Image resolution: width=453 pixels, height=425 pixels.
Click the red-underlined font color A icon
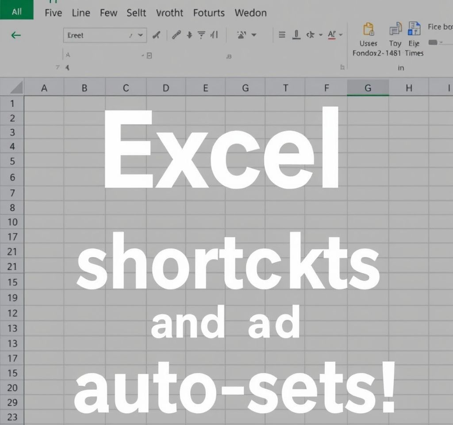332,35
